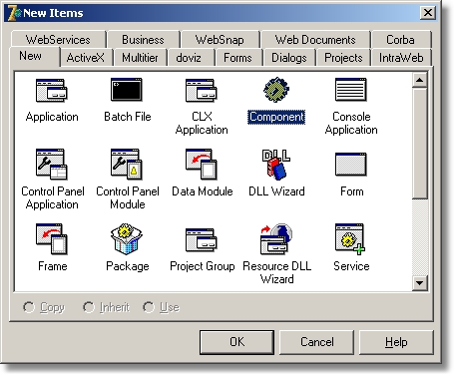The width and height of the screenshot is (454, 376).
Task: Open the Multitier tab
Action: [x=140, y=58]
